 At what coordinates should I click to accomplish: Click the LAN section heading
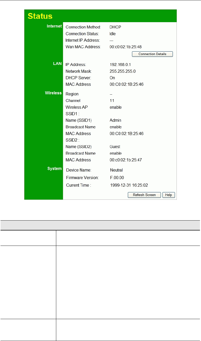coord(57,64)
